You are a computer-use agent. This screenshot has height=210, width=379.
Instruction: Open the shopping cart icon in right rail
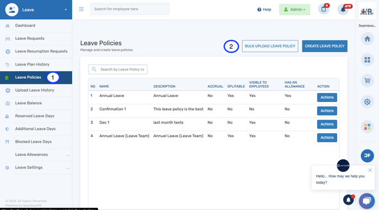[367, 81]
